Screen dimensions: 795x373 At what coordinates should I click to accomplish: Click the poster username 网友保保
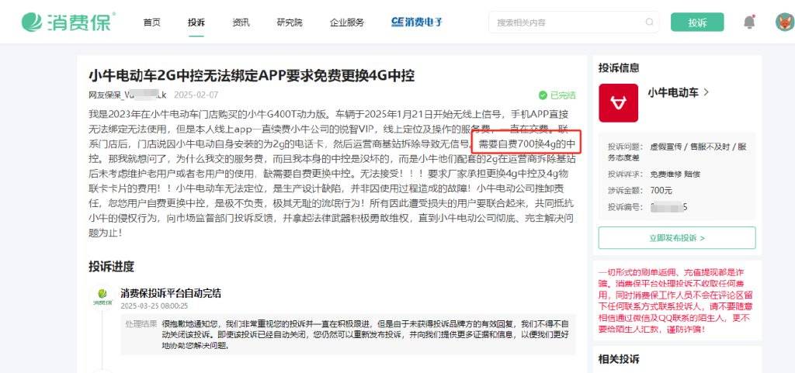pos(128,95)
